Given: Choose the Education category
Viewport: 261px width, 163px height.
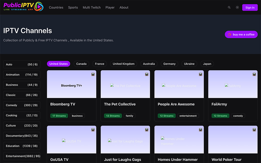Looking at the screenshot, I should point(22,146).
